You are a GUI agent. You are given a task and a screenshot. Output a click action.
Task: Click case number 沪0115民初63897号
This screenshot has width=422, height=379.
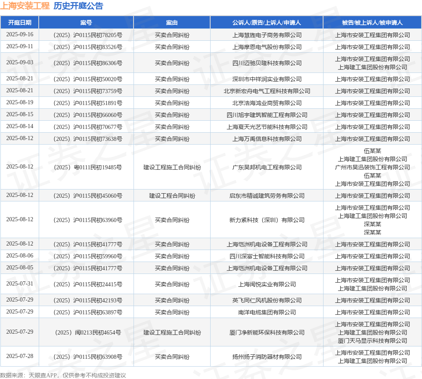[x=88, y=313]
